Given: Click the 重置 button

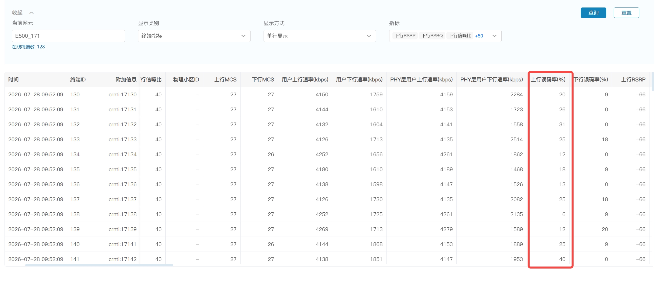Looking at the screenshot, I should 626,13.
